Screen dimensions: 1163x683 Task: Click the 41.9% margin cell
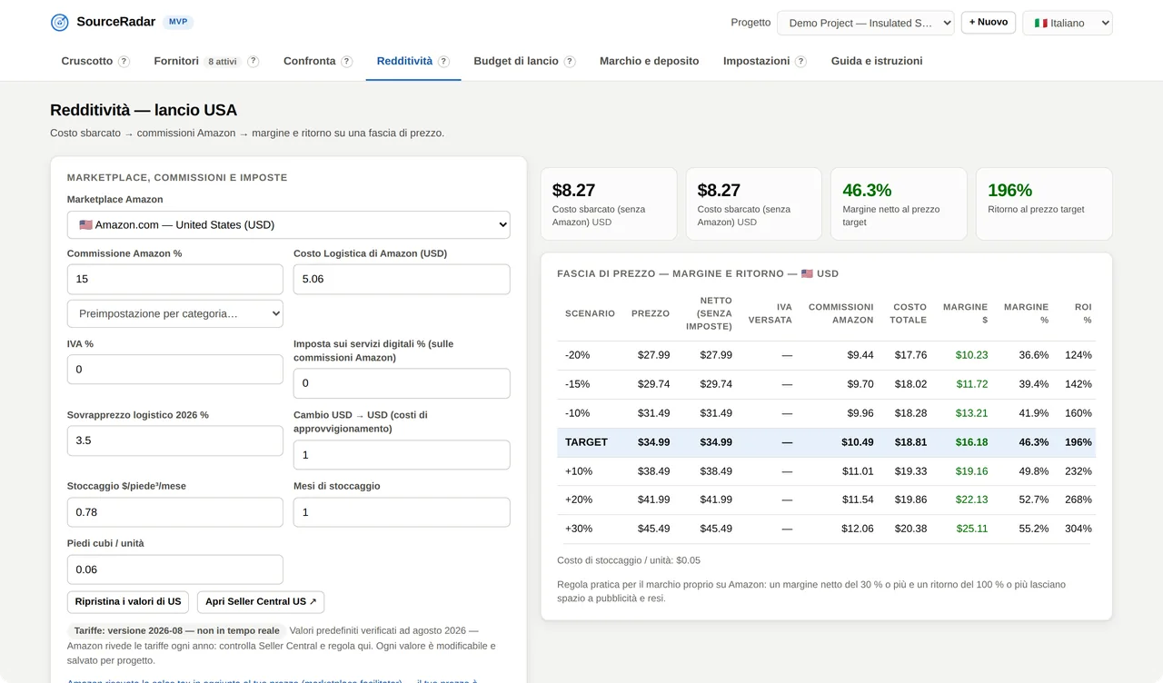(x=1034, y=413)
